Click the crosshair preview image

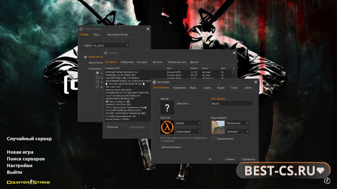218,127
